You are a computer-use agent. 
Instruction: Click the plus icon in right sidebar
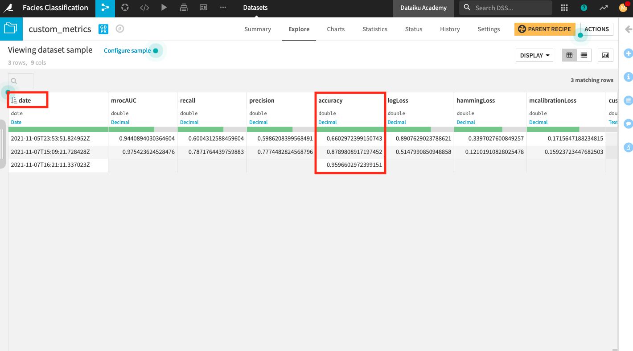coord(629,53)
